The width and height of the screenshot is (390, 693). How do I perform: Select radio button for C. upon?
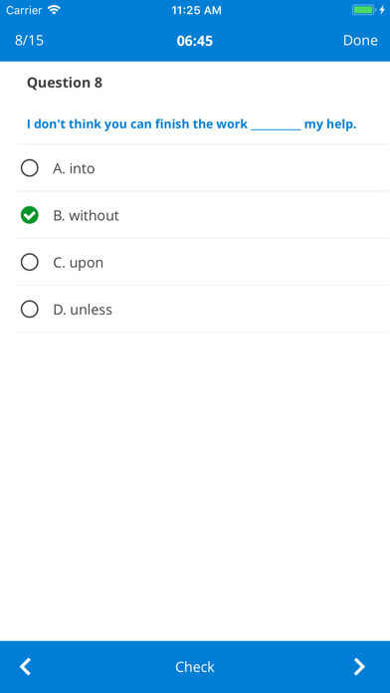pos(30,262)
